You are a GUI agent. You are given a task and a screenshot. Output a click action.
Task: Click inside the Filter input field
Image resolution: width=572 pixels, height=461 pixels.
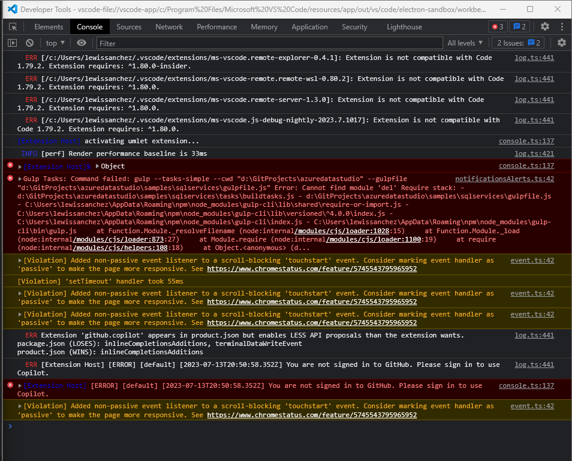(x=240, y=43)
